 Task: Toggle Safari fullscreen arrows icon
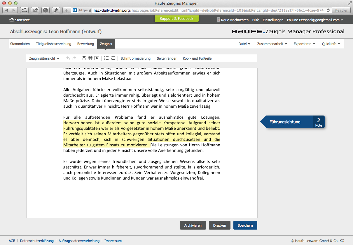coord(349,3)
